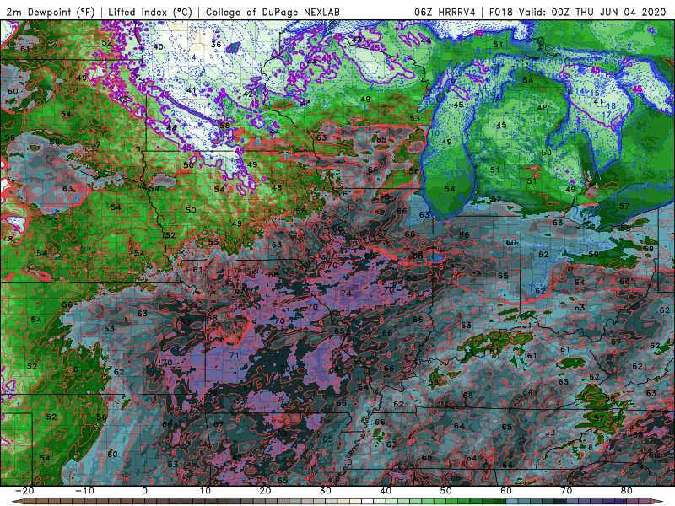The width and height of the screenshot is (675, 506).
Task: Click the '0' colorbar scale label
Action: point(144,491)
